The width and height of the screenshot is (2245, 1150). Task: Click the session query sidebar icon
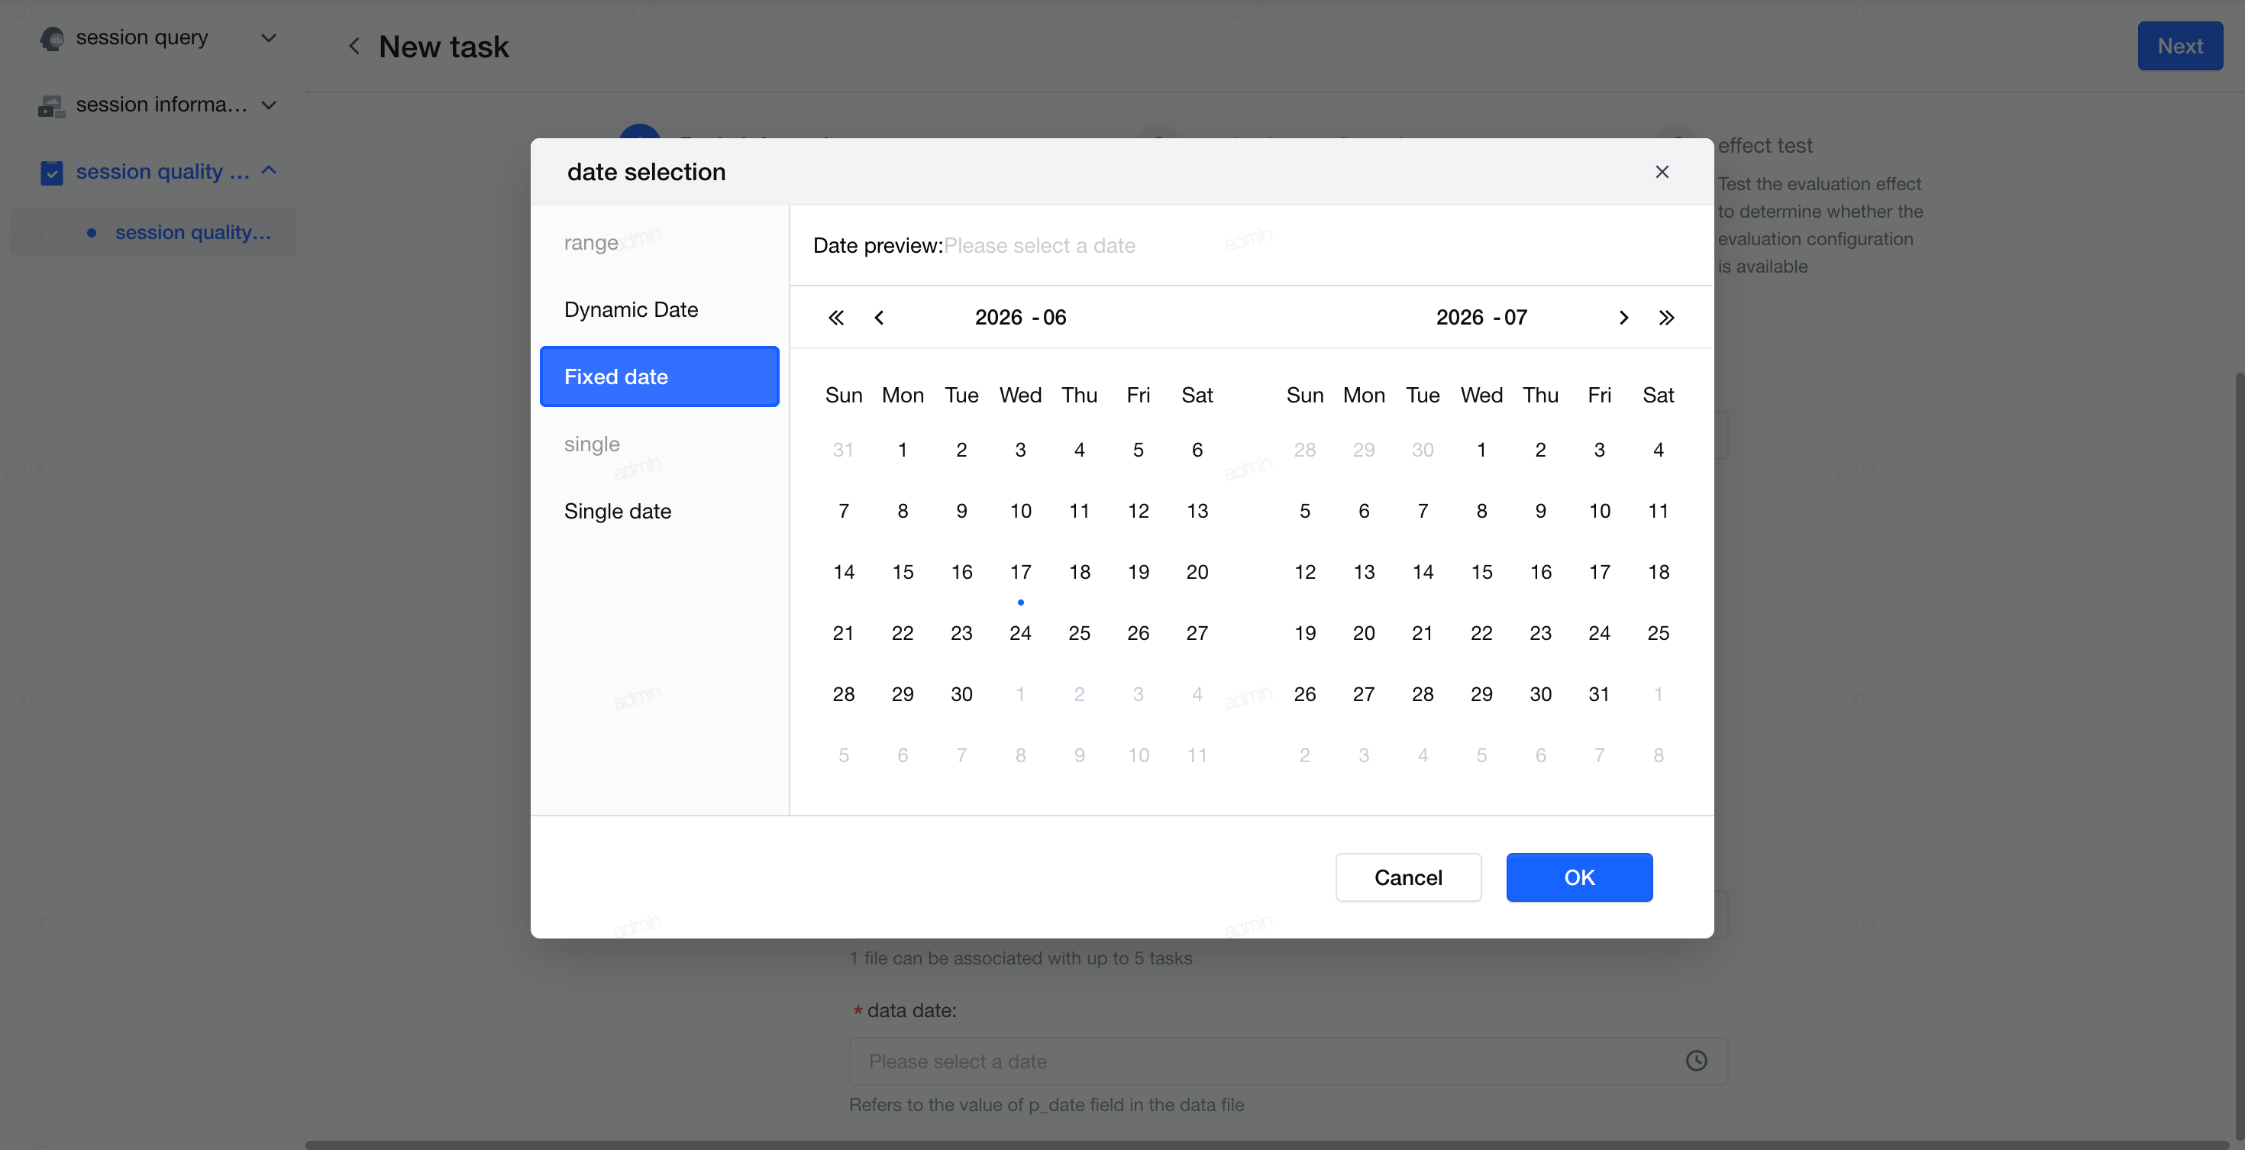pos(52,38)
